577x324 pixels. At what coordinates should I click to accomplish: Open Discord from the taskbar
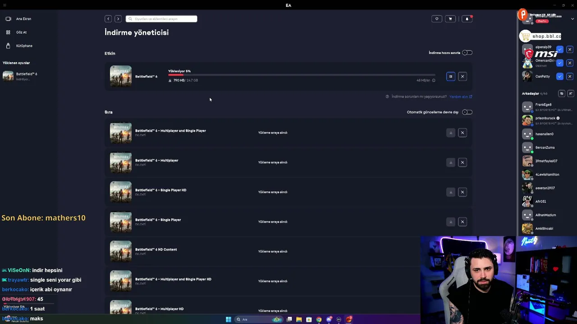(x=329, y=319)
